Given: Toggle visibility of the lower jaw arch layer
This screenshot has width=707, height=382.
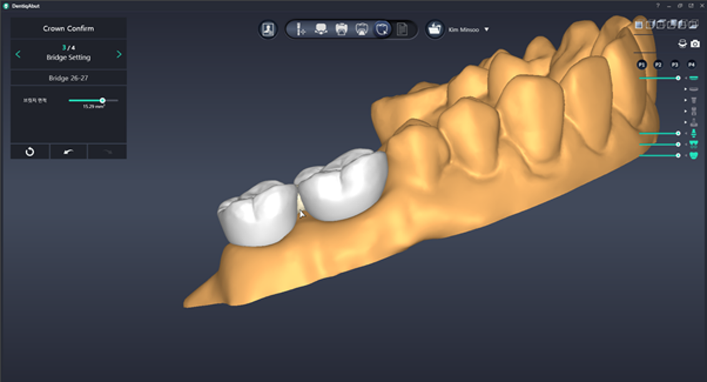Looking at the screenshot, I should pos(693,156).
